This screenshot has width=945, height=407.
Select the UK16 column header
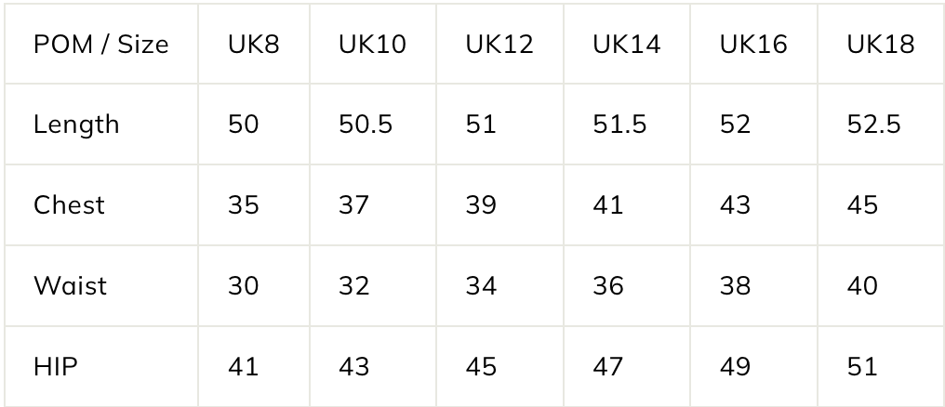[754, 44]
